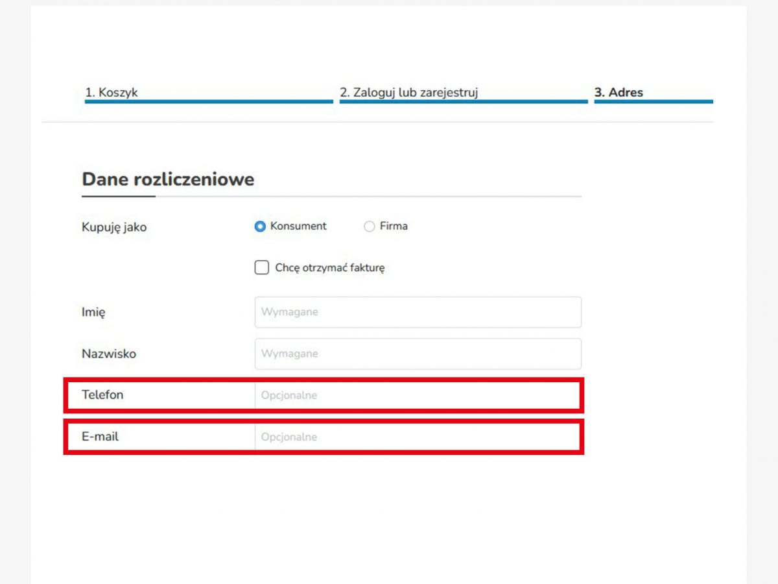Image resolution: width=778 pixels, height=584 pixels.
Task: Click the Chcę otrzymać fakturę label
Action: (330, 267)
